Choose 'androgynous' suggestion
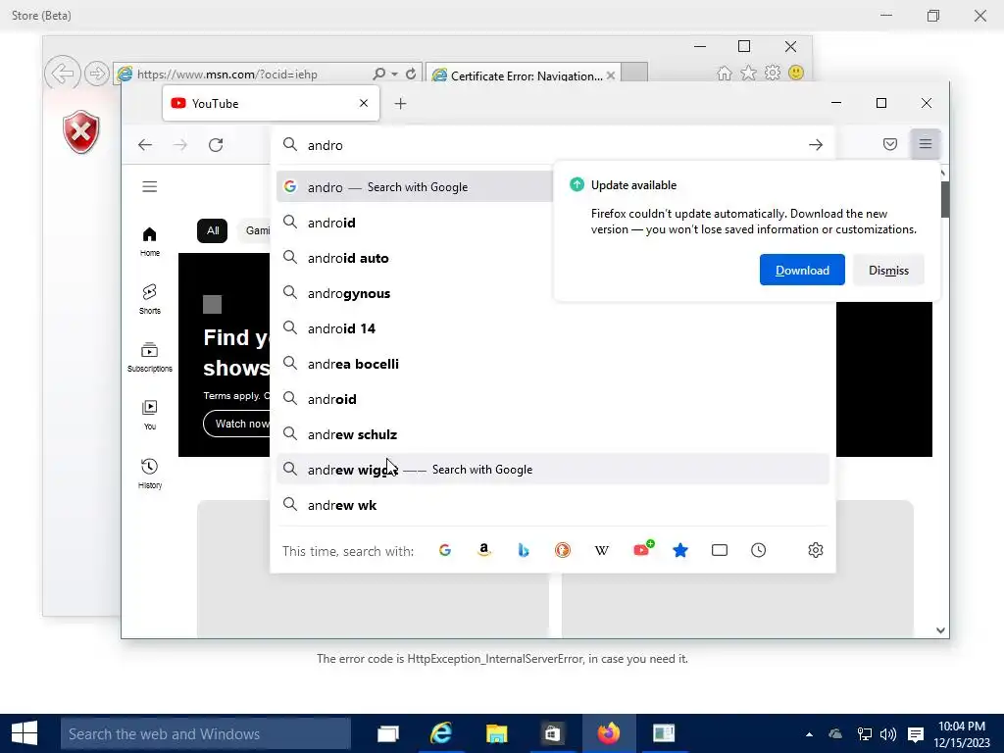 (415, 293)
